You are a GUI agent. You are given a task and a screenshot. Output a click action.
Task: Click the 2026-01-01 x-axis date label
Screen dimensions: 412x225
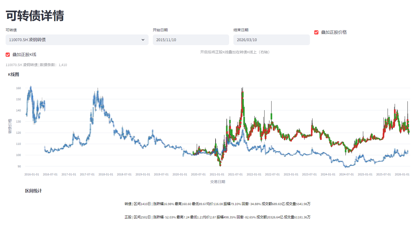402,174
